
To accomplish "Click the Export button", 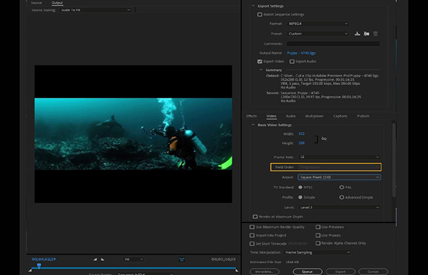I will [x=341, y=271].
